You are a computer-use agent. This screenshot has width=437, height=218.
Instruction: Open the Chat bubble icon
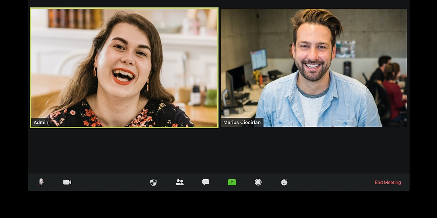206,182
